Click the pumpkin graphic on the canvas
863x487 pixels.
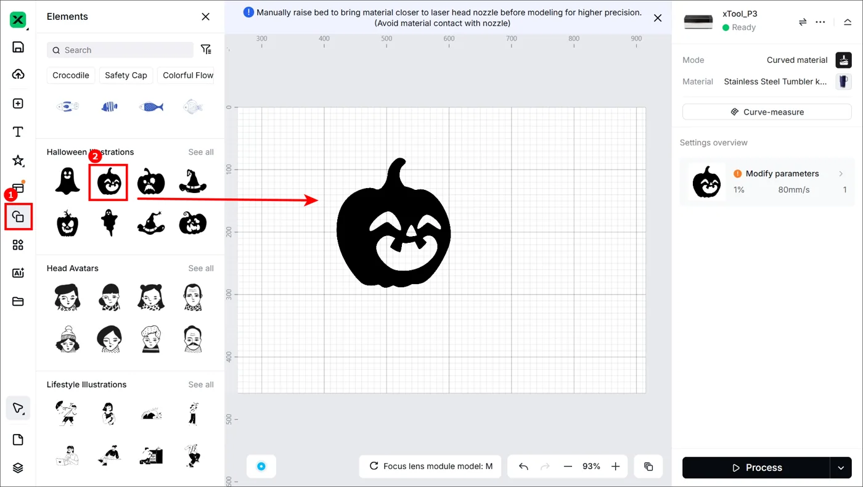click(x=393, y=223)
